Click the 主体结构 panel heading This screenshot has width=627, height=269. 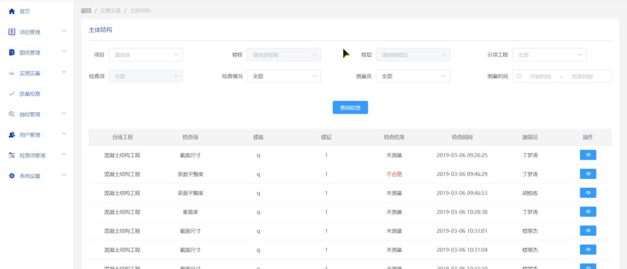click(x=100, y=30)
